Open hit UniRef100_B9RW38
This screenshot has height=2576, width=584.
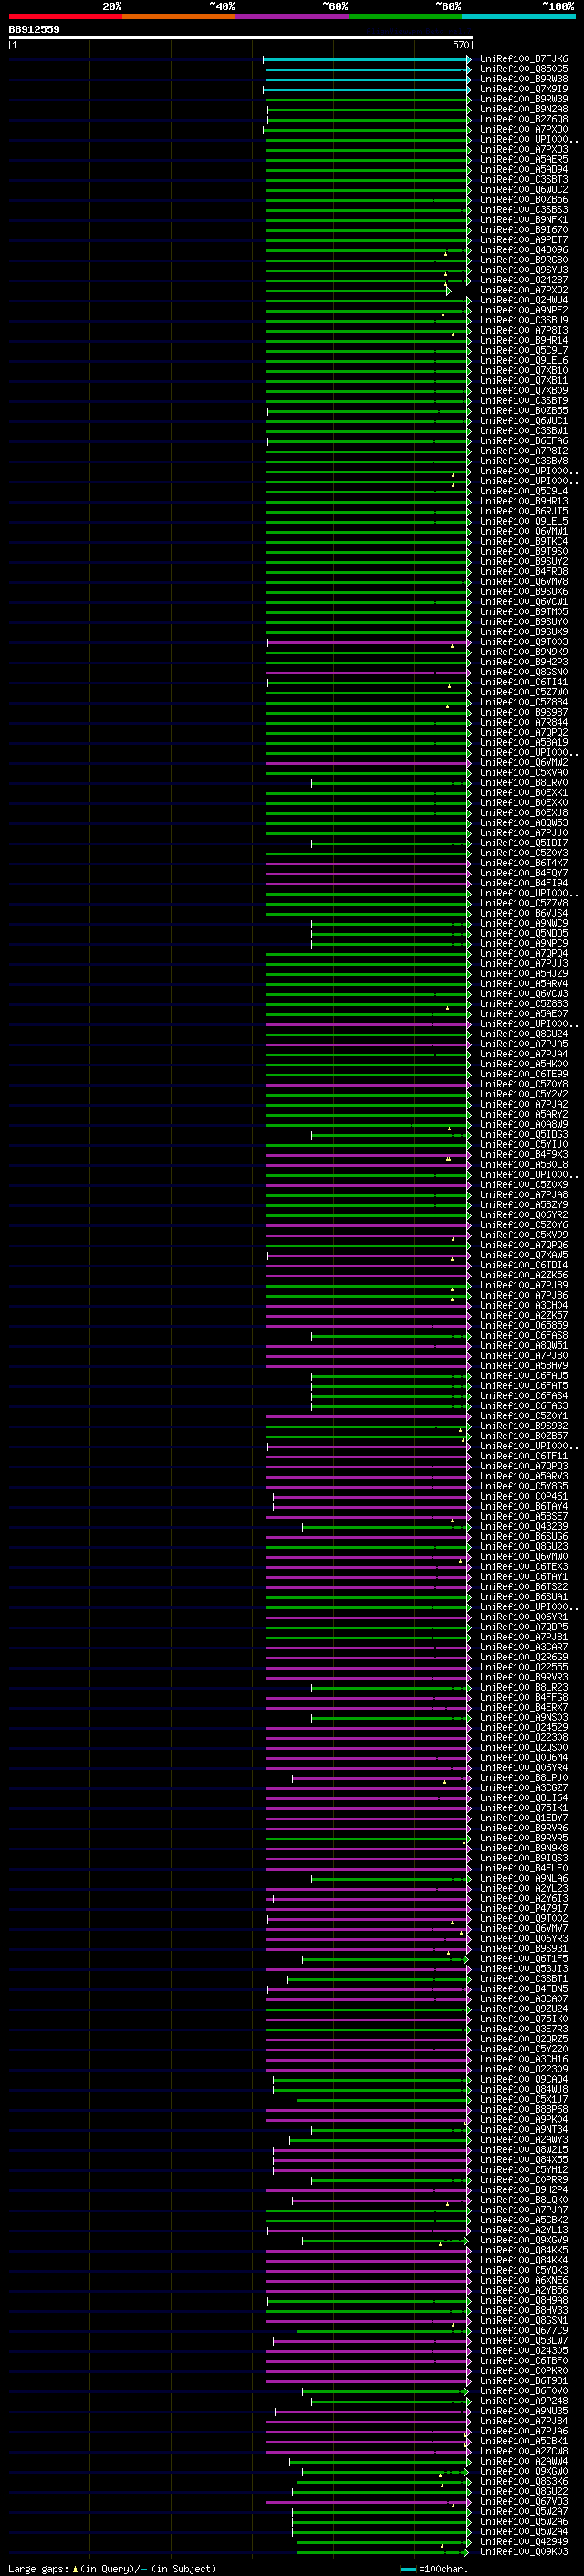click(x=524, y=79)
